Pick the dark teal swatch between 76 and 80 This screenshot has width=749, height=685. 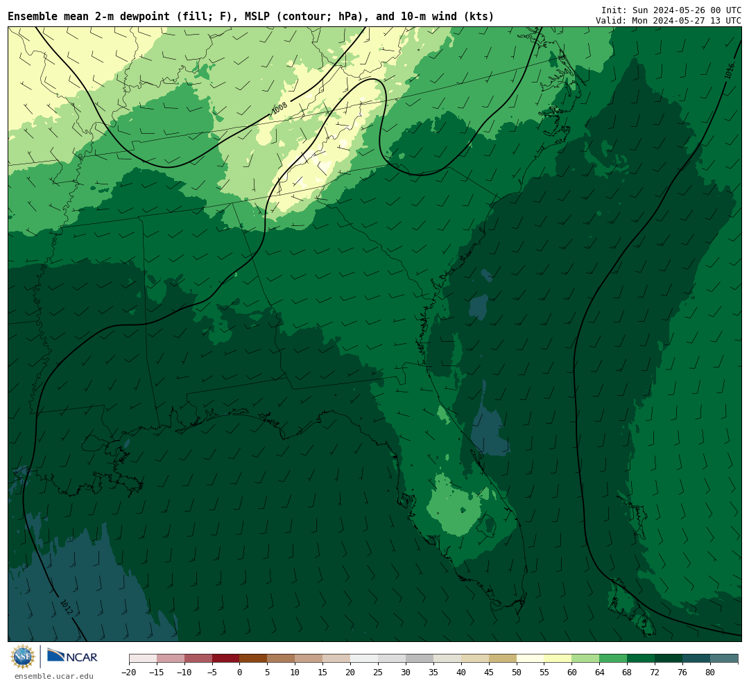pyautogui.click(x=697, y=659)
